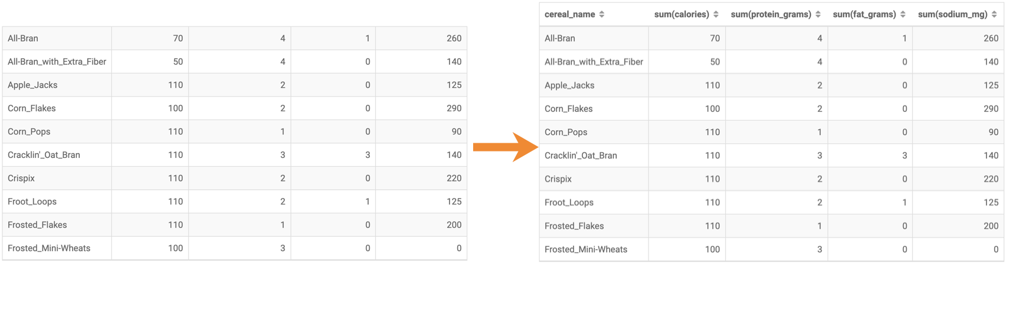Click the sum(calories) column header label

coord(681,14)
